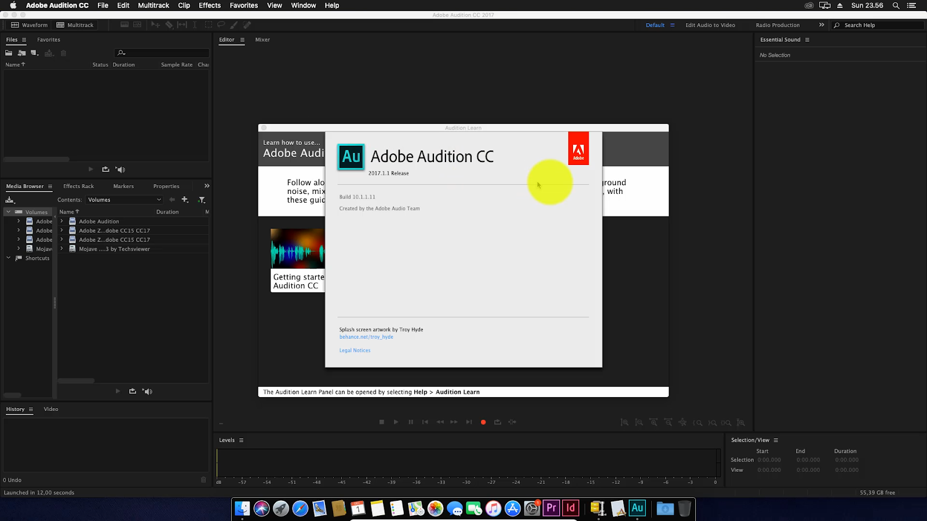Toggle Loop Playback in Files panel
The width and height of the screenshot is (927, 521).
pos(105,170)
